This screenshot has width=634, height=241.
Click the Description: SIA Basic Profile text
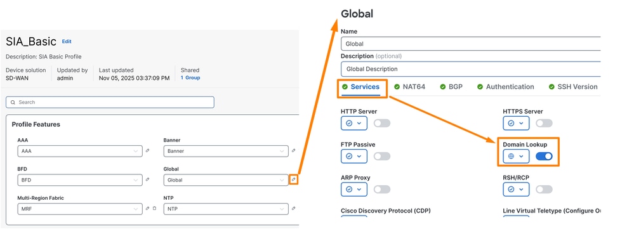click(44, 56)
